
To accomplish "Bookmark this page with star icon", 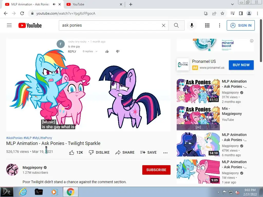I will (x=222, y=13).
